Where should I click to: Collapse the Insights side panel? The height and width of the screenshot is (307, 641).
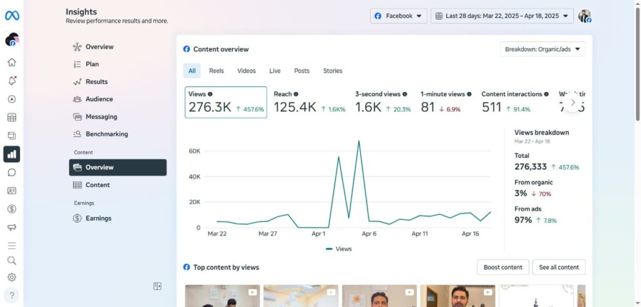tap(157, 286)
